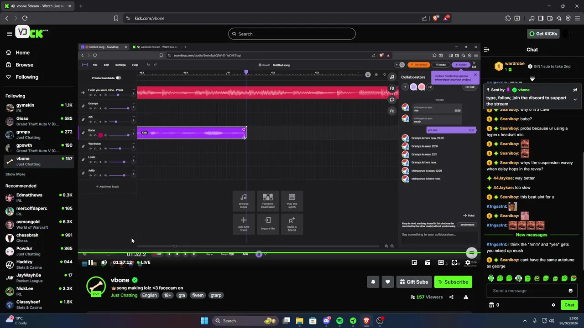The width and height of the screenshot is (584, 328).
Task: Open Gioso channel in Following list
Action: click(39, 121)
